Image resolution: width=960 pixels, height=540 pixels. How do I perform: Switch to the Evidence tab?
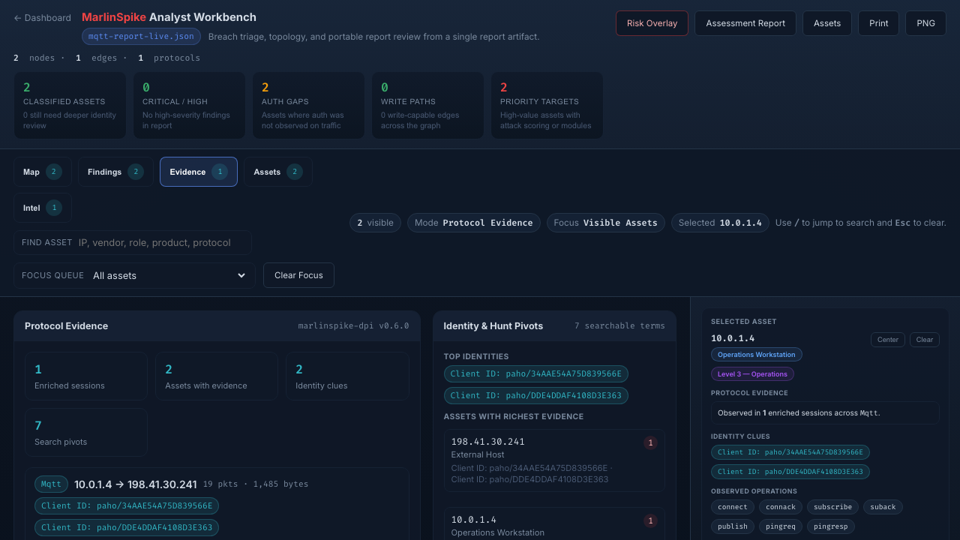[198, 172]
